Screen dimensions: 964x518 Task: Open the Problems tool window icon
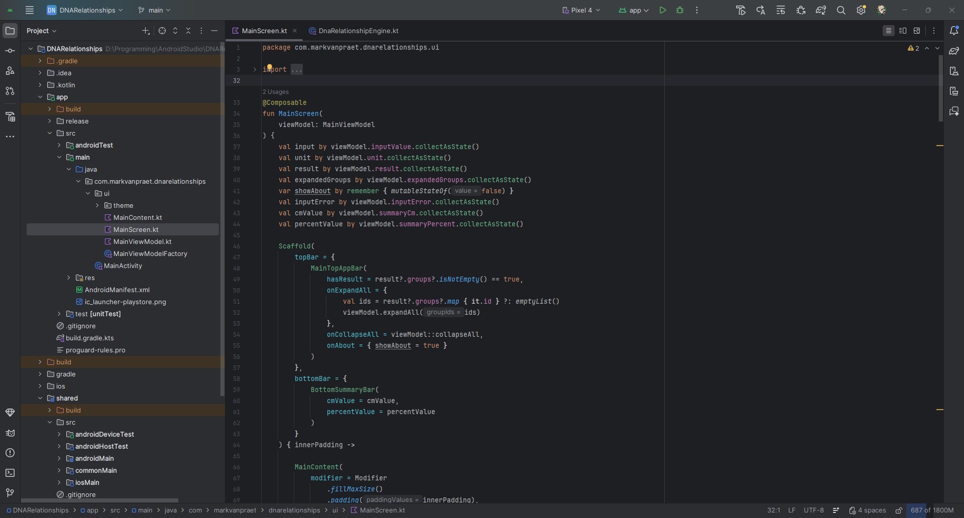[10, 453]
